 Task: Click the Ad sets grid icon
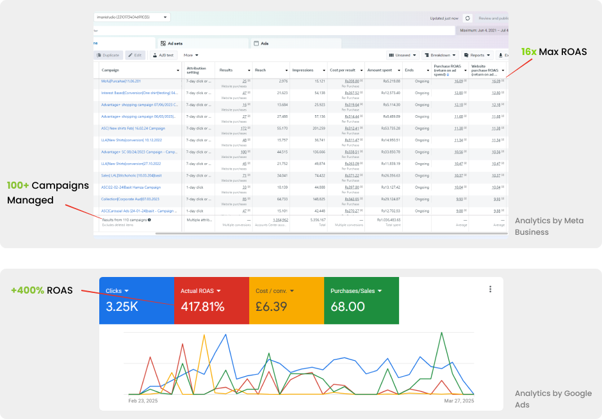tap(163, 43)
